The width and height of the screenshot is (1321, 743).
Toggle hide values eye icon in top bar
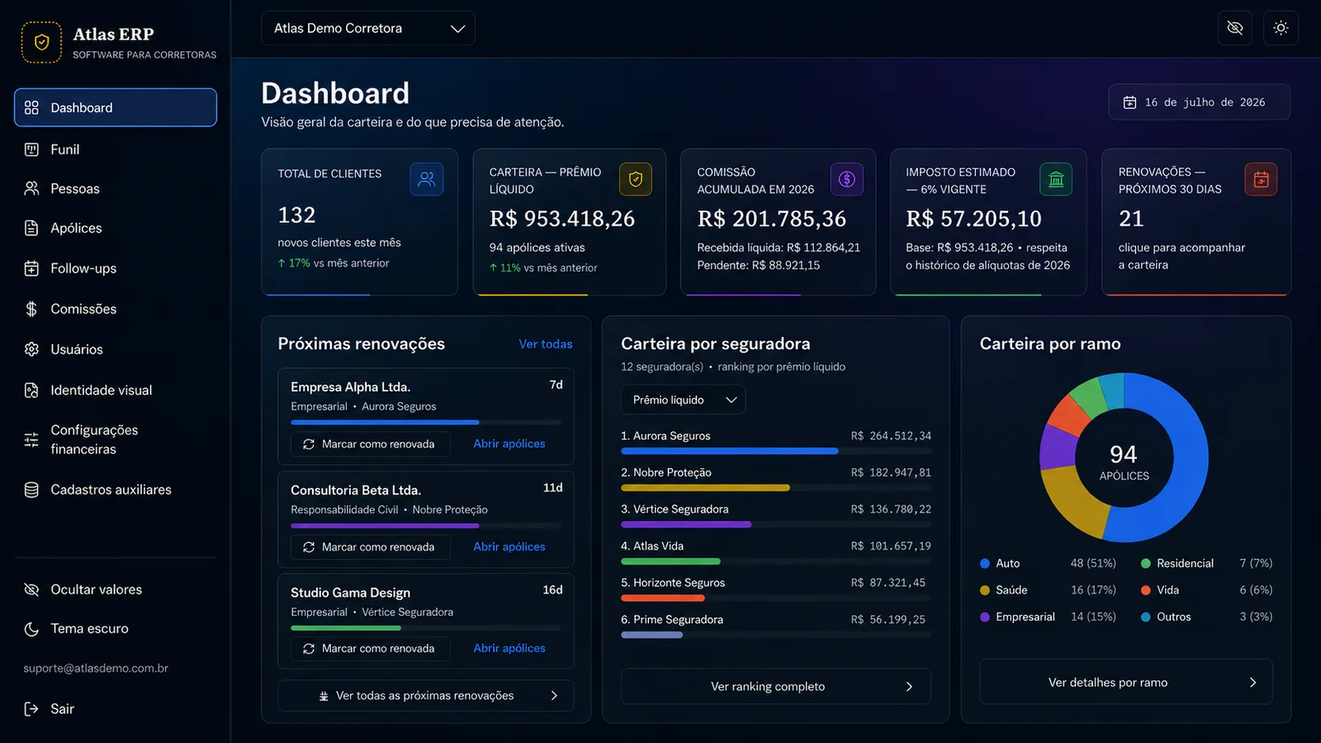[1235, 28]
